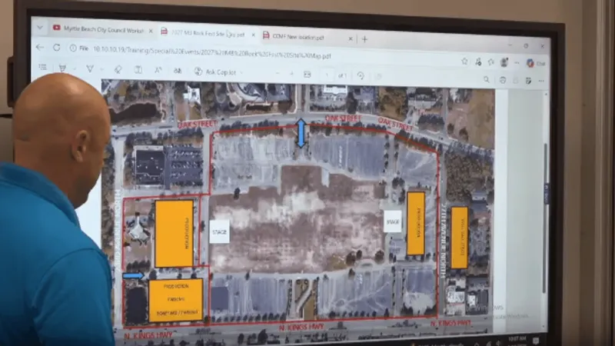Zoom out the PDF
The width and height of the screenshot is (615, 346).
(278, 73)
